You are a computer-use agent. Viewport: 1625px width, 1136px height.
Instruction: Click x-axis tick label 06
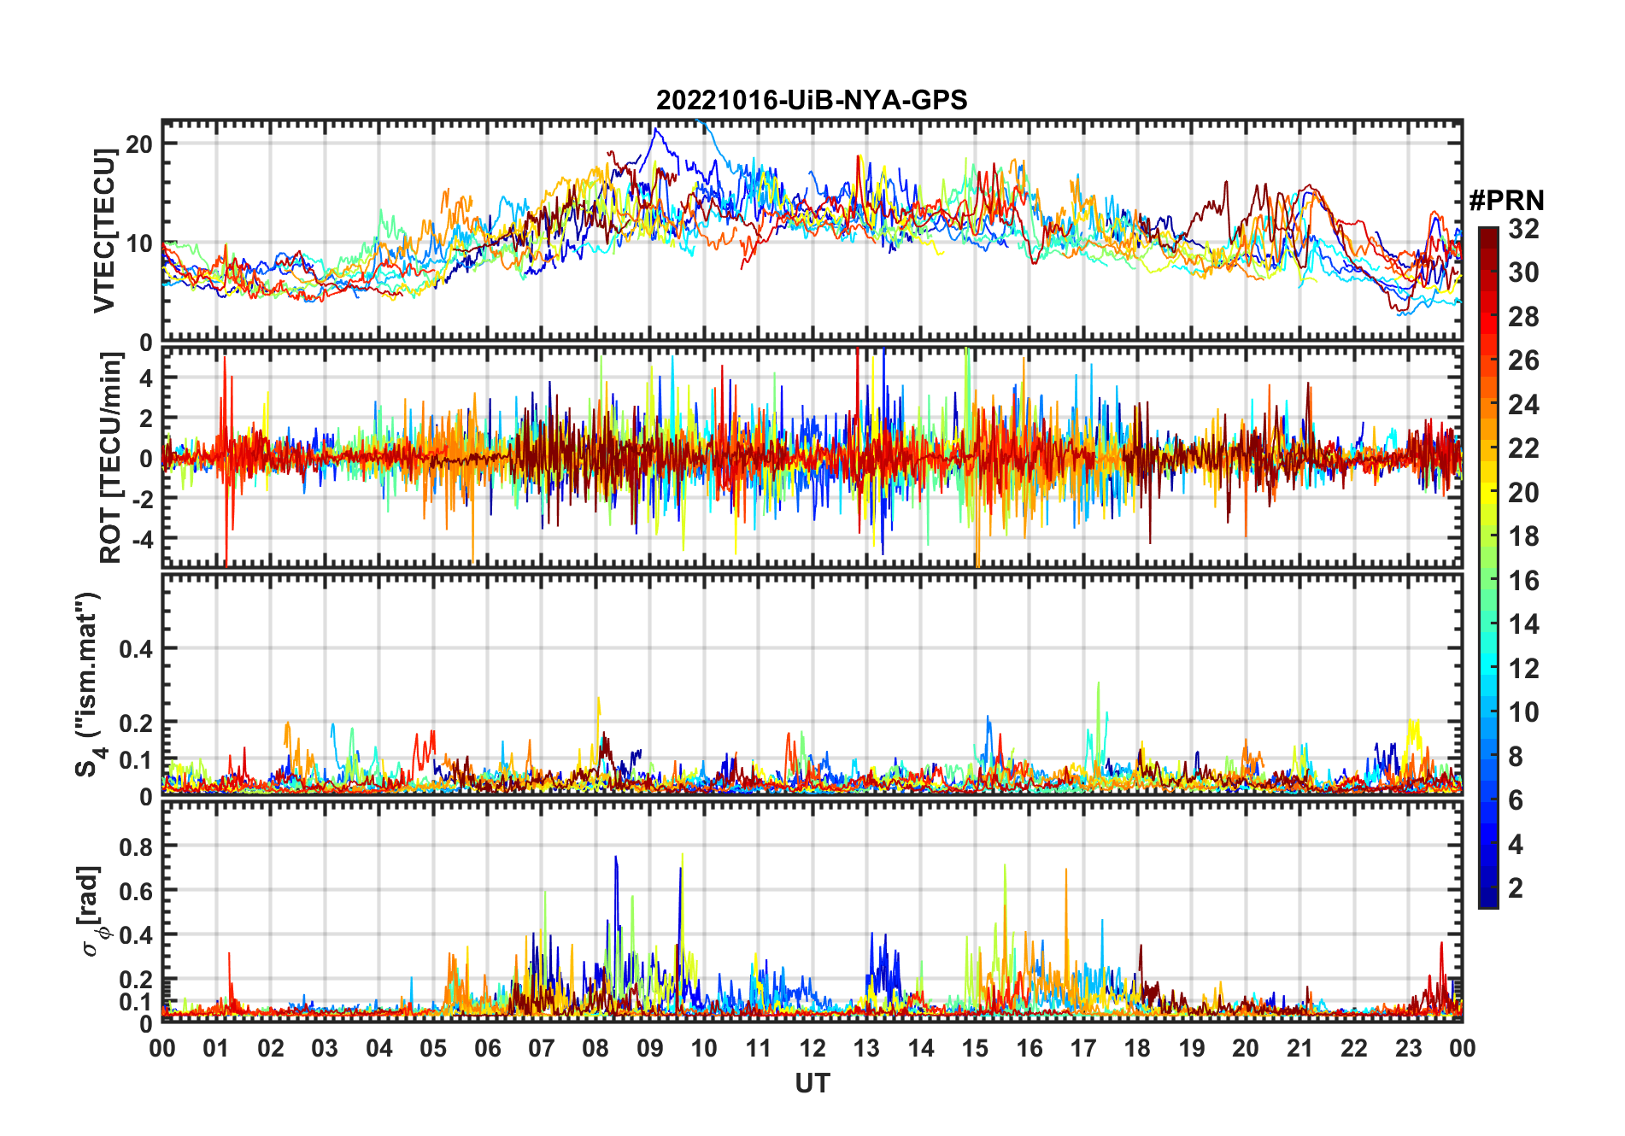(x=487, y=1048)
